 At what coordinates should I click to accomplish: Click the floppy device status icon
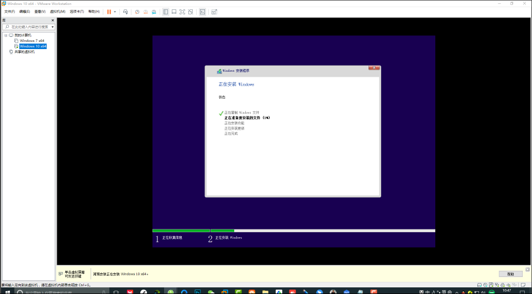[491, 285]
